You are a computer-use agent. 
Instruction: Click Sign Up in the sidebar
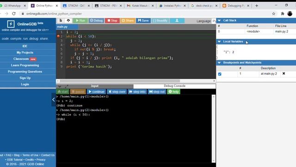[25, 78]
